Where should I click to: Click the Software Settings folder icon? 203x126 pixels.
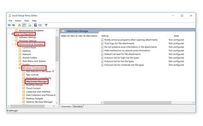click(x=16, y=37)
